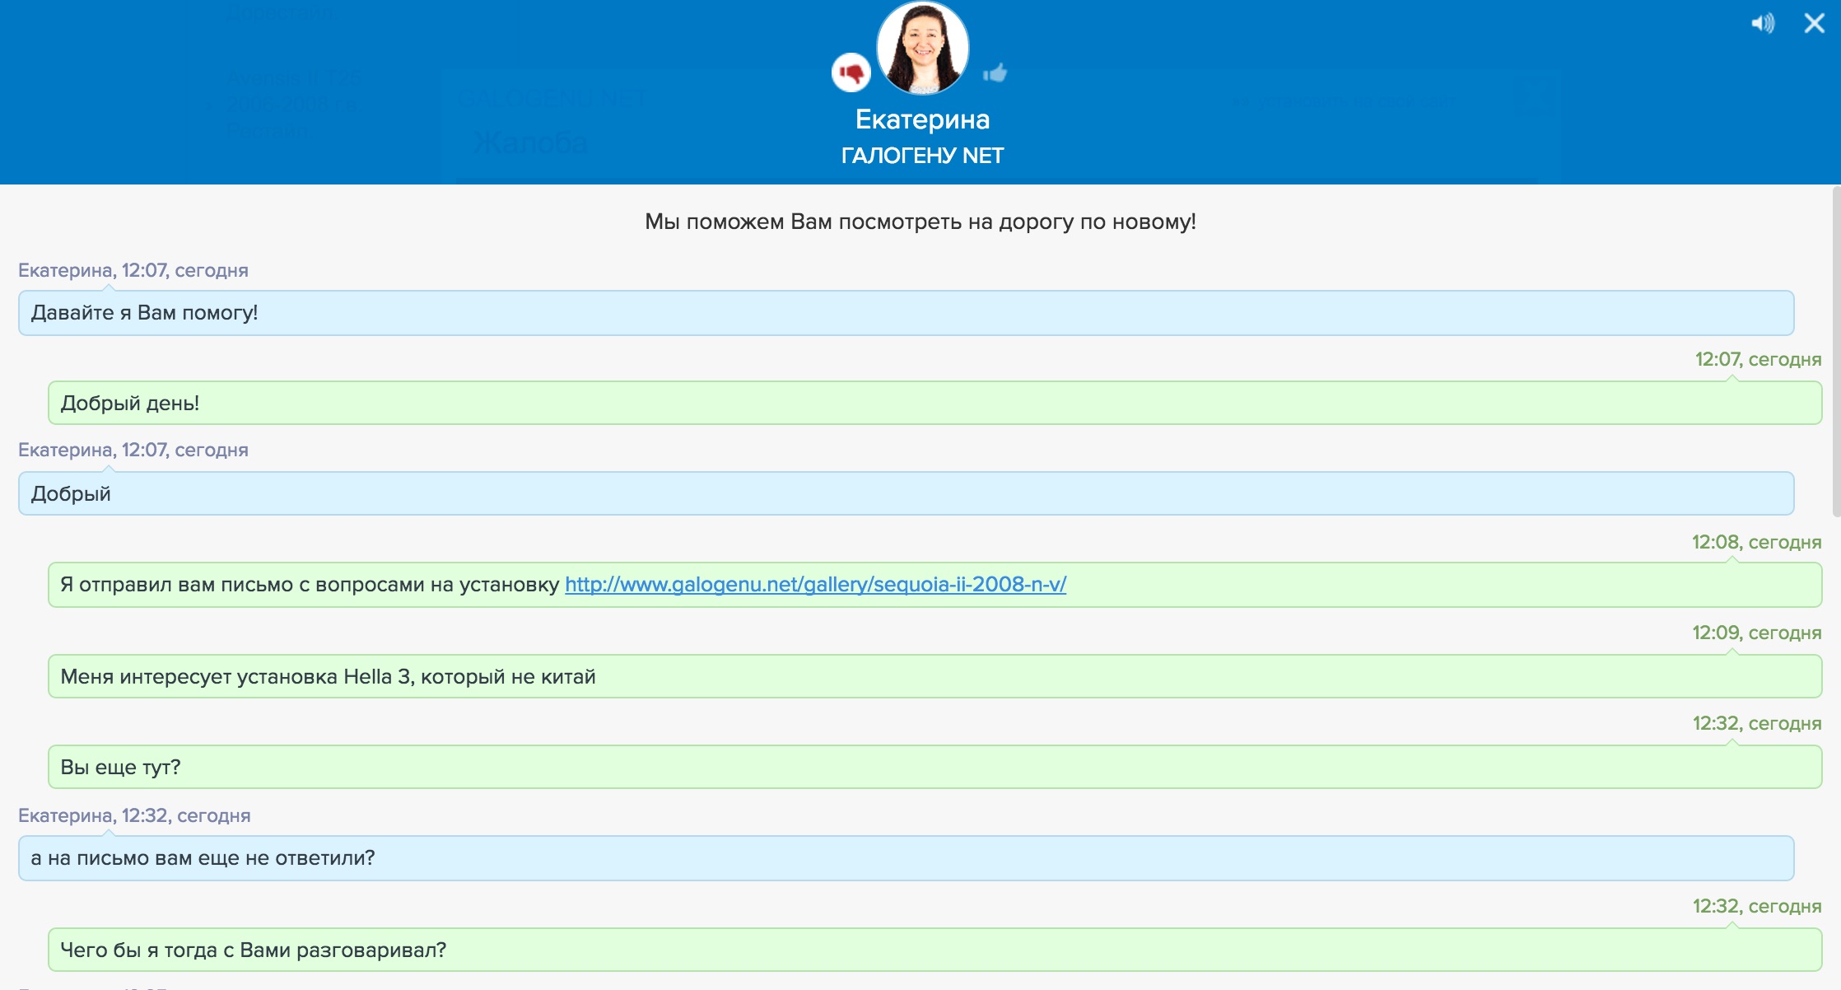This screenshot has width=1841, height=990.
Task: Click the message "Вы еще тут?"
Action: pos(120,768)
